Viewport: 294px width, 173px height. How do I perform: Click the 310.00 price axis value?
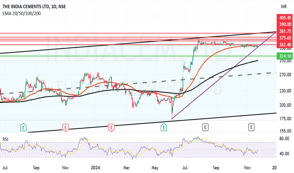coord(285,61)
